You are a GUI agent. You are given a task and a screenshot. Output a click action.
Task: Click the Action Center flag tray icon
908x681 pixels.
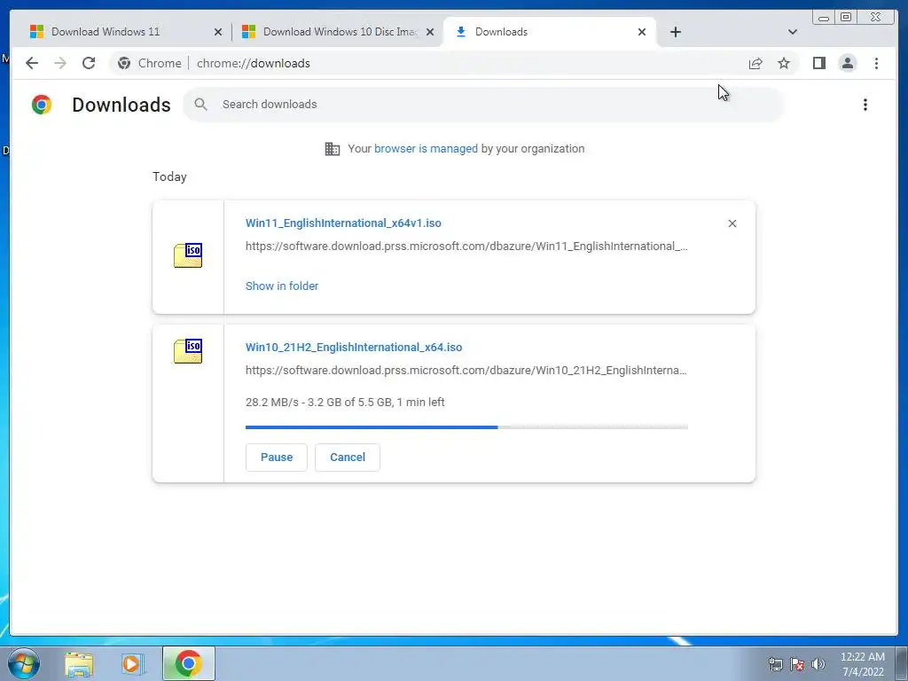(797, 664)
